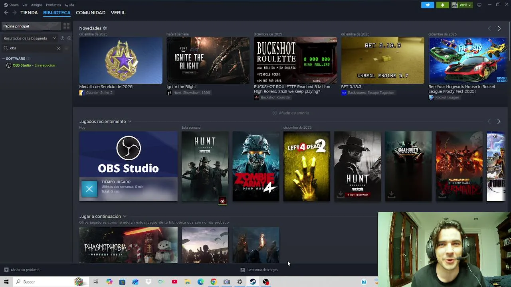Switch to the TIENDA tab
The height and width of the screenshot is (287, 511).
pyautogui.click(x=29, y=13)
